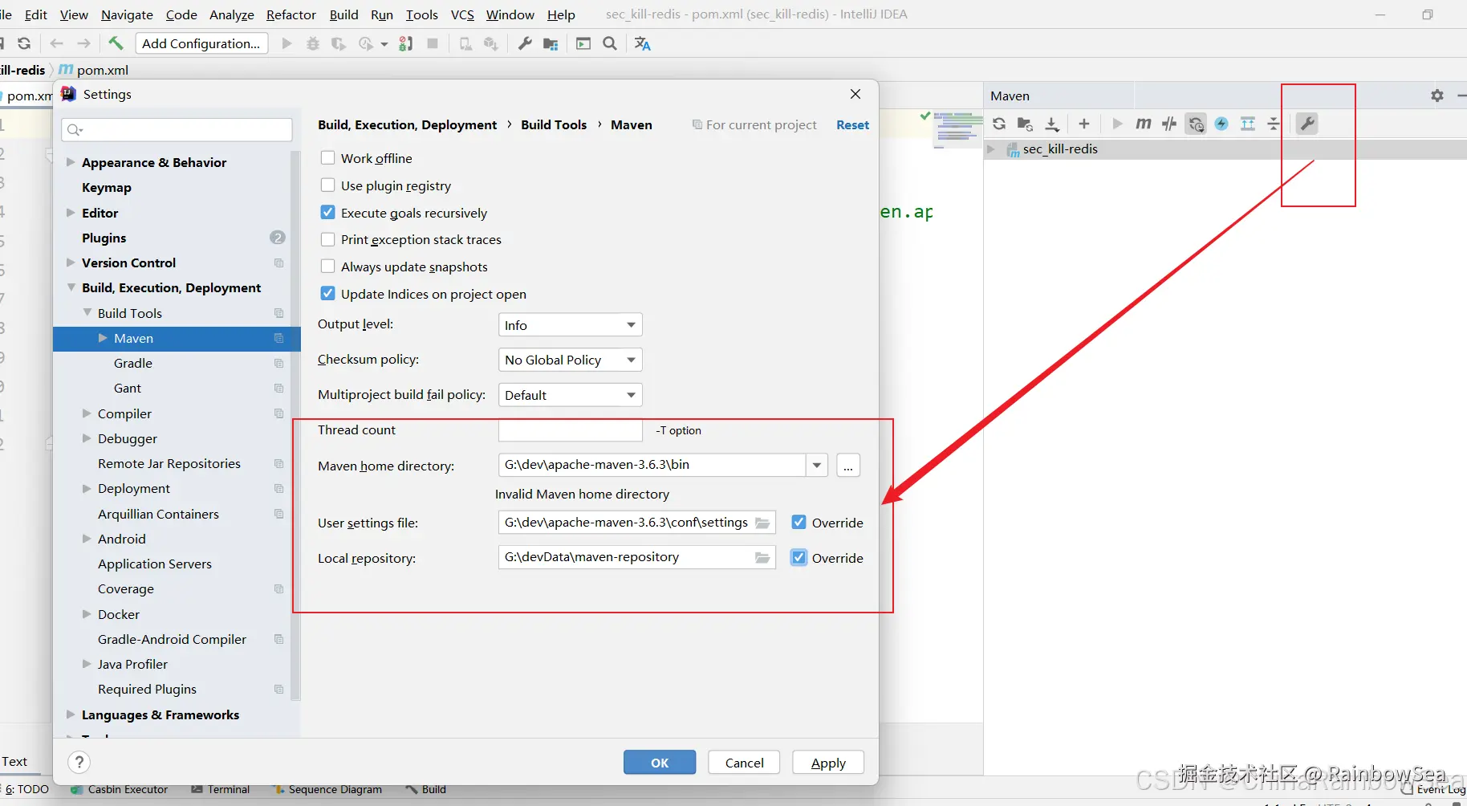
Task: Select Remote Jar Repositories in the settings tree
Action: (169, 463)
